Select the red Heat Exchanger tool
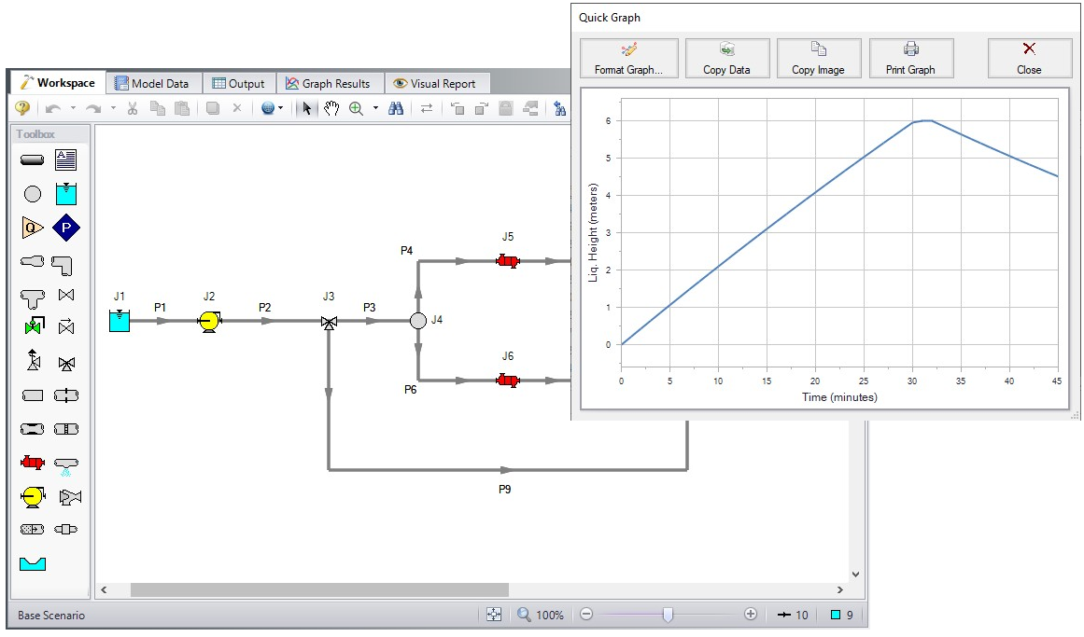 tap(32, 463)
